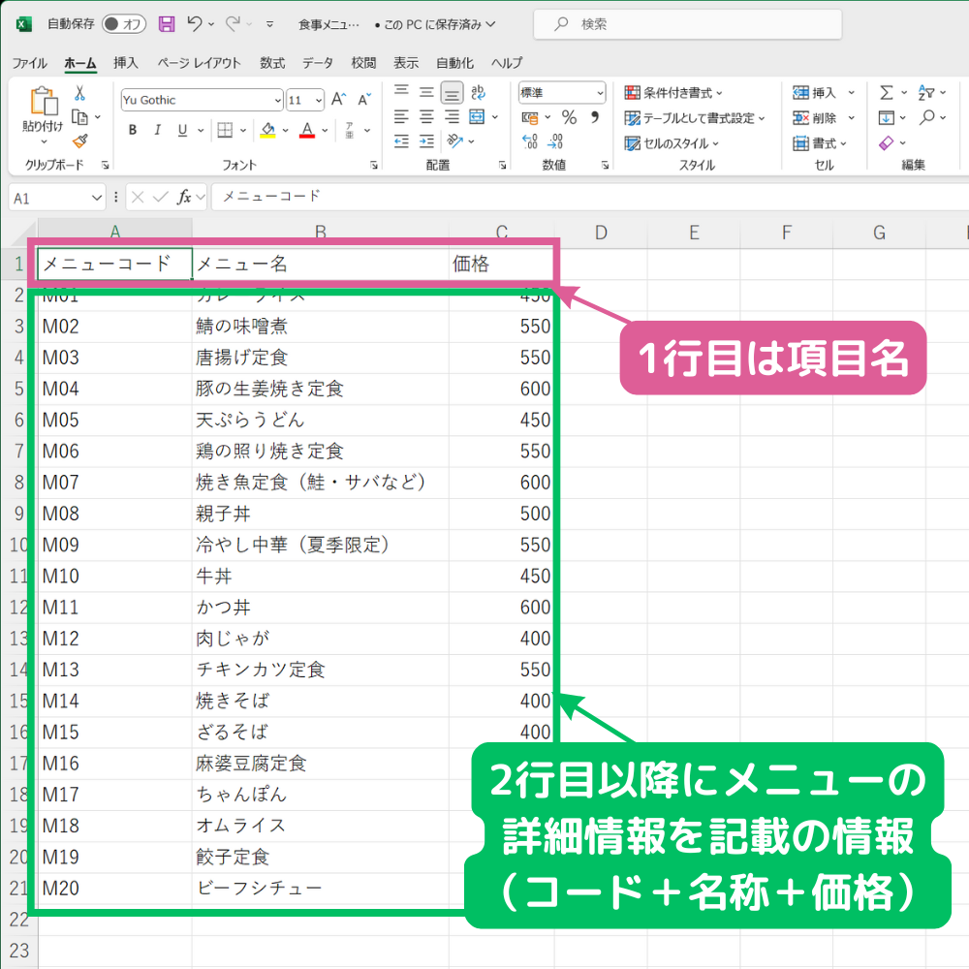Screen dimensions: 969x969
Task: Switch to the 挿入 ribbon tab
Action: (x=125, y=63)
